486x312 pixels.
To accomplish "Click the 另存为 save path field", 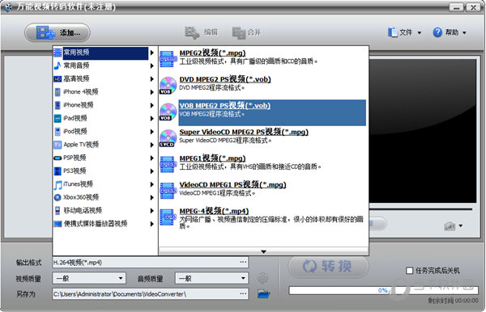I will 151,293.
